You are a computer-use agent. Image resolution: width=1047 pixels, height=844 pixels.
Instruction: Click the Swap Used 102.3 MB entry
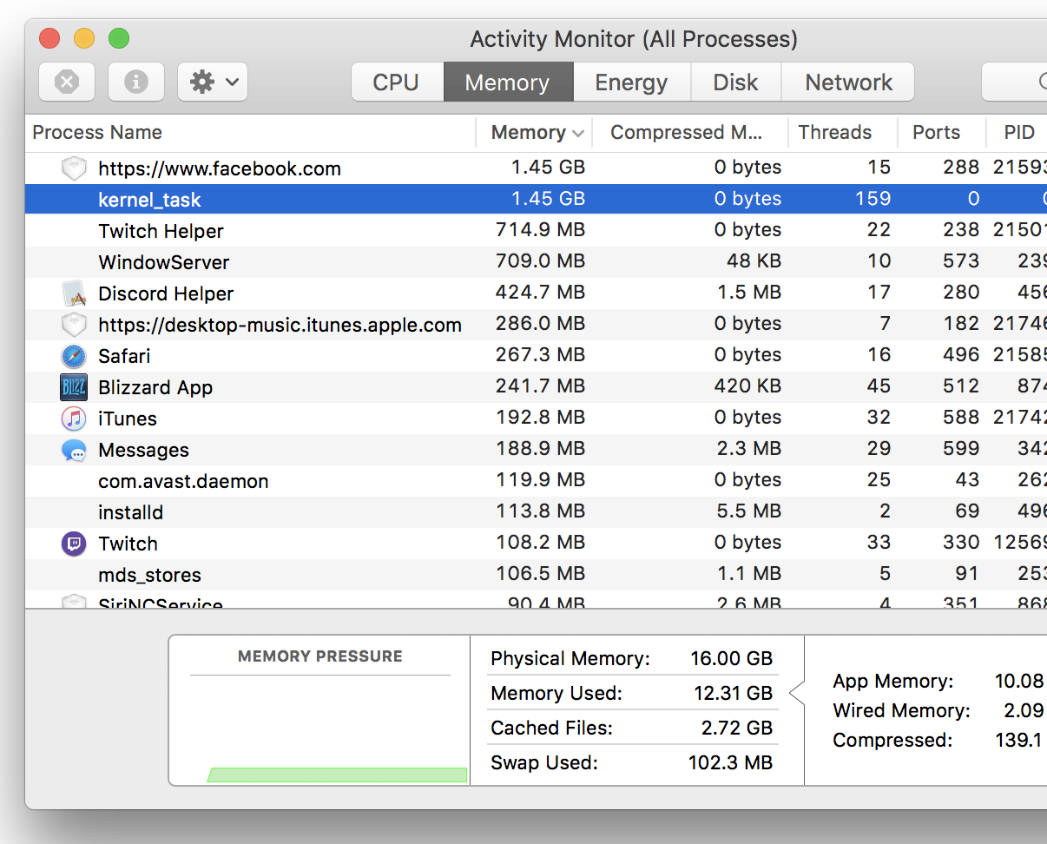click(x=631, y=763)
